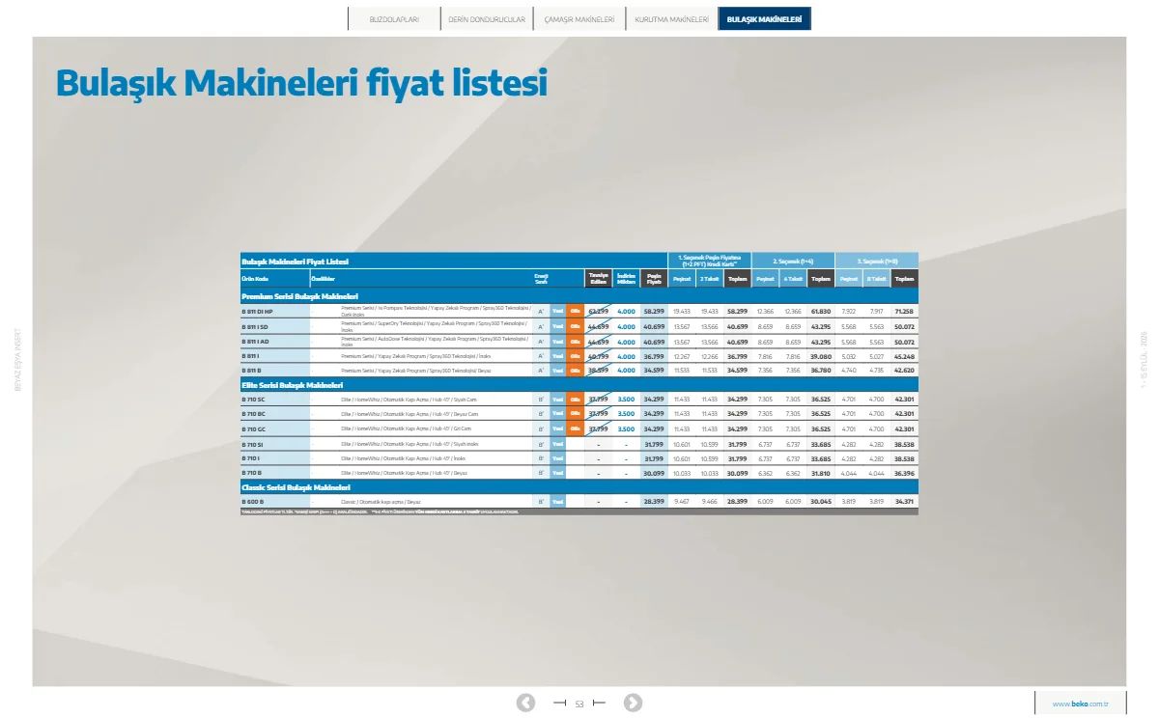Click the total price 30.045
The image size is (1159, 718).
pyautogui.click(x=821, y=502)
